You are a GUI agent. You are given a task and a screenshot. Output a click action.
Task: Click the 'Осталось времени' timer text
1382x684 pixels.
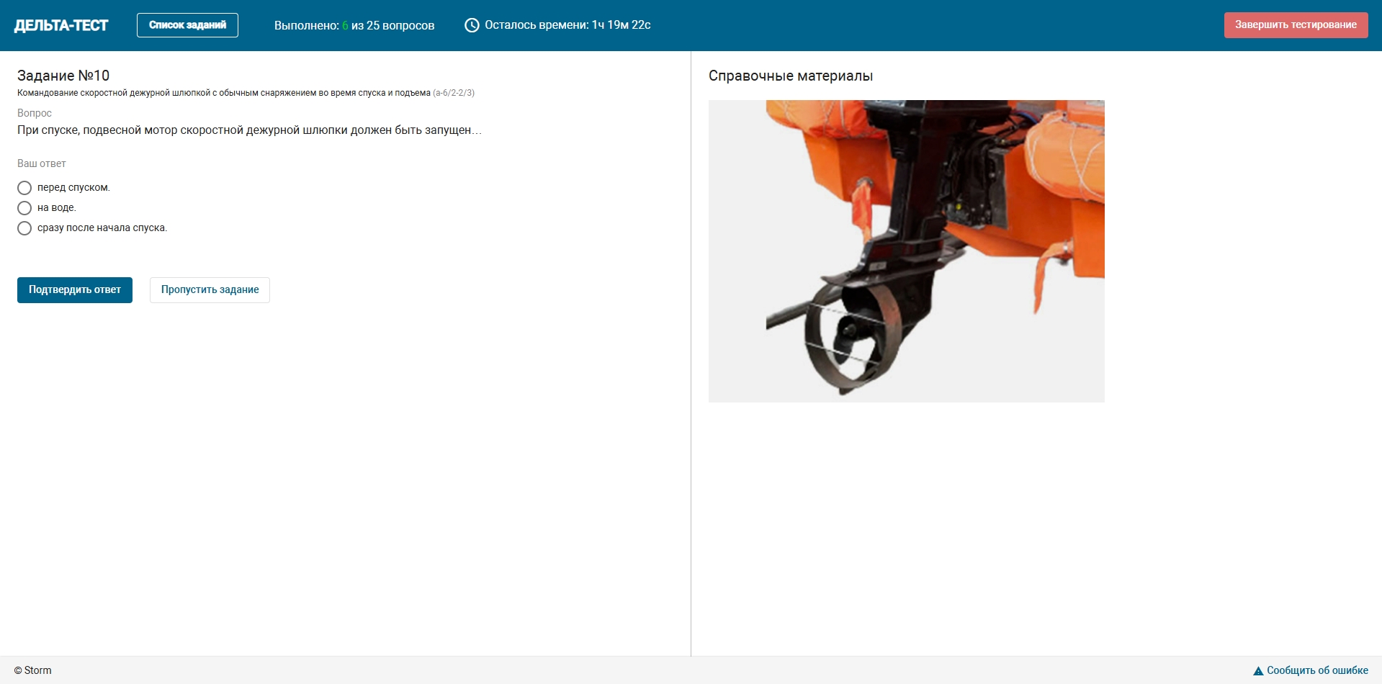567,25
